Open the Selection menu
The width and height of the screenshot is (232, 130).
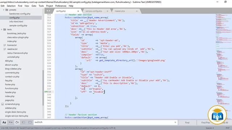click(x=11, y=6)
